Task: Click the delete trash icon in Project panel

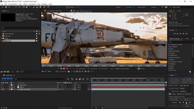Action: tap(18, 72)
